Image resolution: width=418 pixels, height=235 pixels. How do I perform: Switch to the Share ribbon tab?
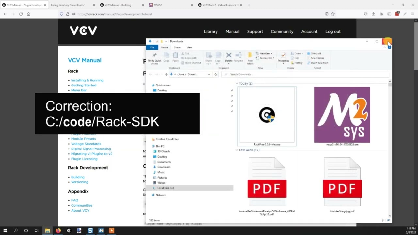point(177,47)
